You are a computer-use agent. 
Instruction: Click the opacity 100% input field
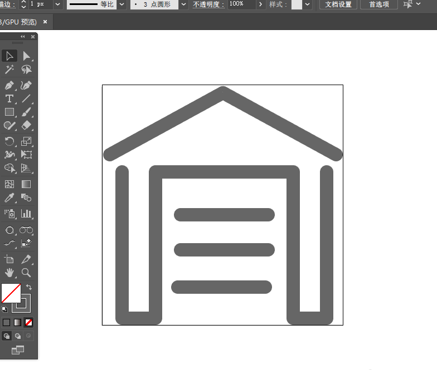242,4
